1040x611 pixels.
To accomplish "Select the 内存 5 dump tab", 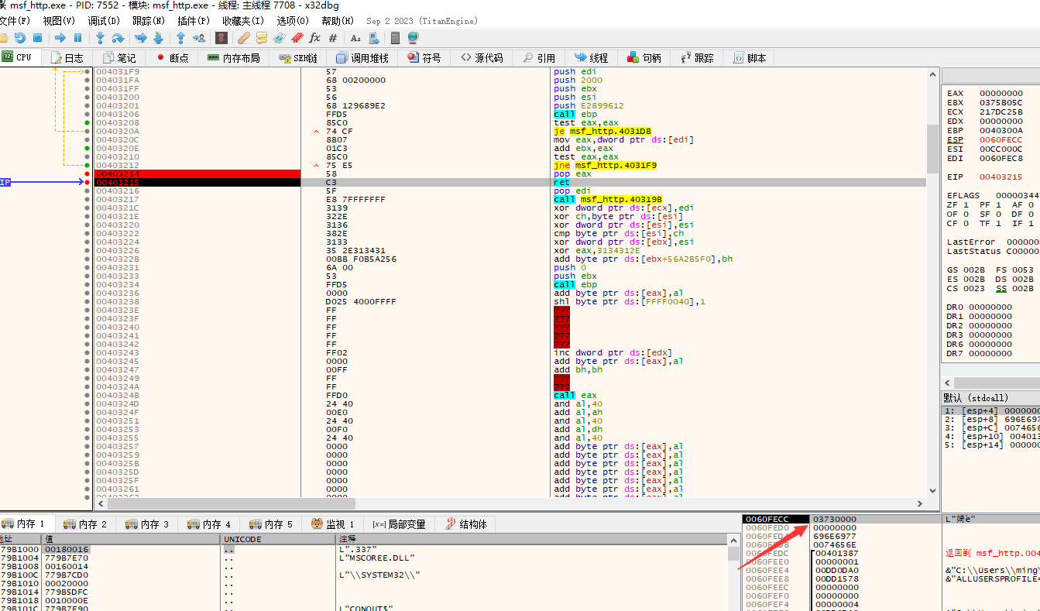I will [271, 524].
